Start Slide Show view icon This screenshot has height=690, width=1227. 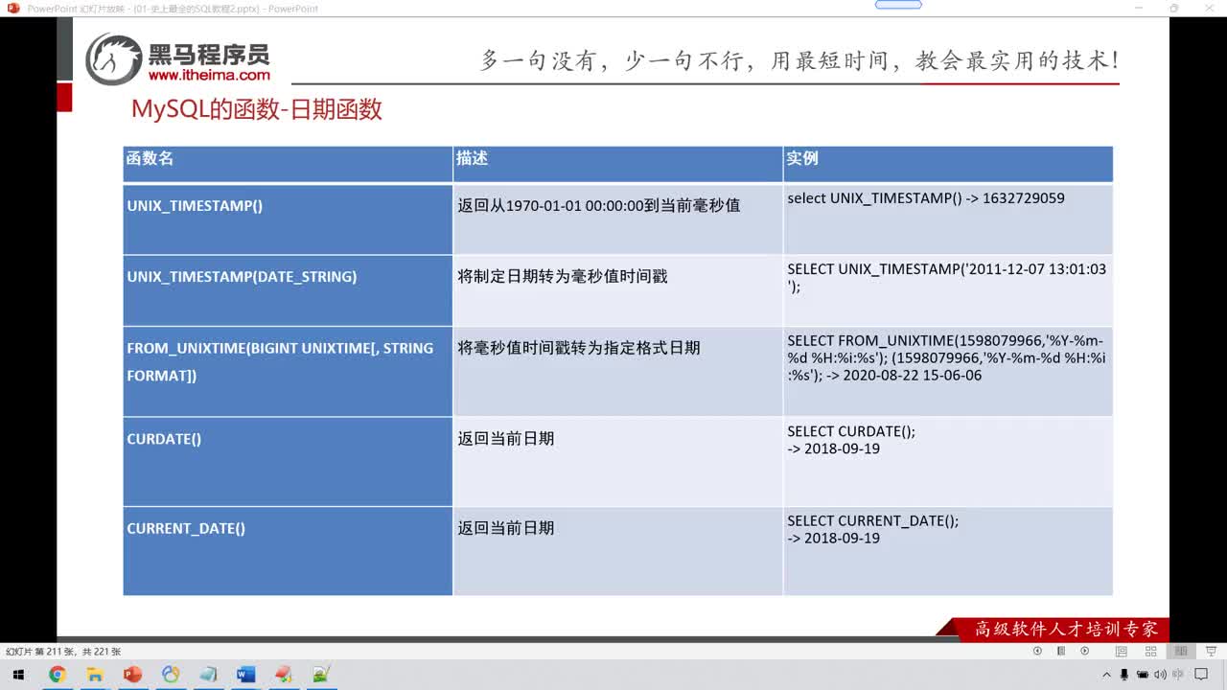pyautogui.click(x=1210, y=651)
